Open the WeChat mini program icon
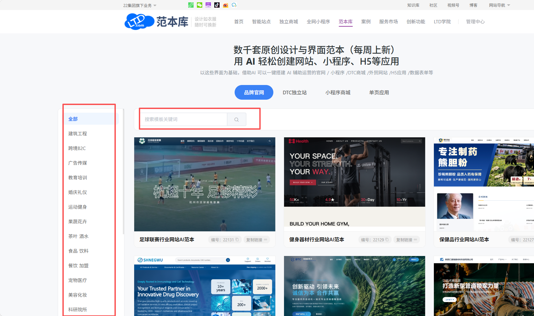534x316 pixels. click(191, 5)
